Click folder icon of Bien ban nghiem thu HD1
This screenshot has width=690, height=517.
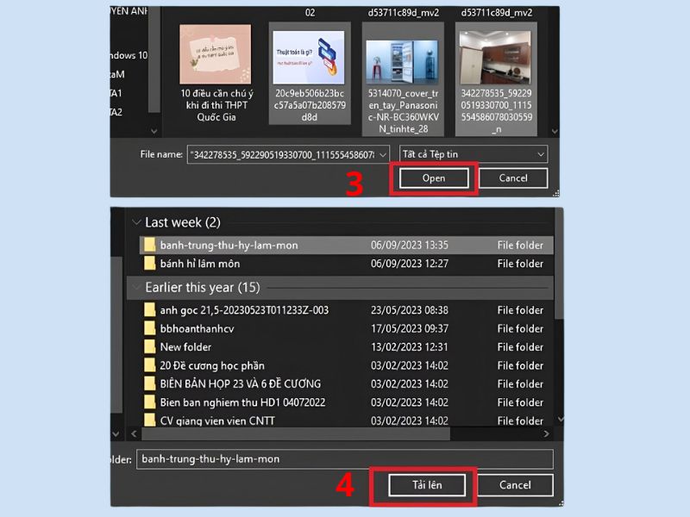(149, 402)
